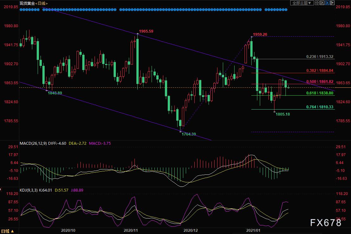Click the crosshair cursor icon

(317, 3)
